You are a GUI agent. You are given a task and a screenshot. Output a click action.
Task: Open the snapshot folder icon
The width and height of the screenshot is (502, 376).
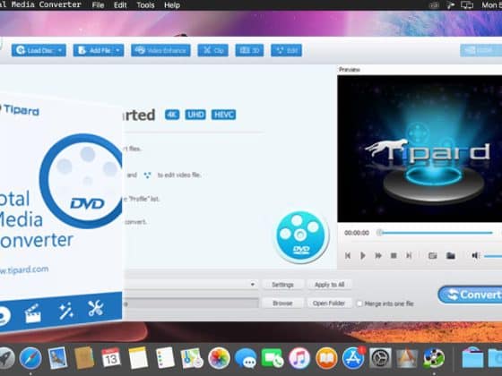coord(451,255)
